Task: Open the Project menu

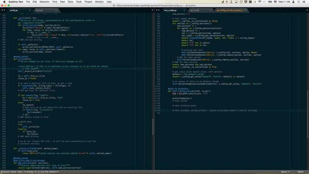Action: point(88,2)
